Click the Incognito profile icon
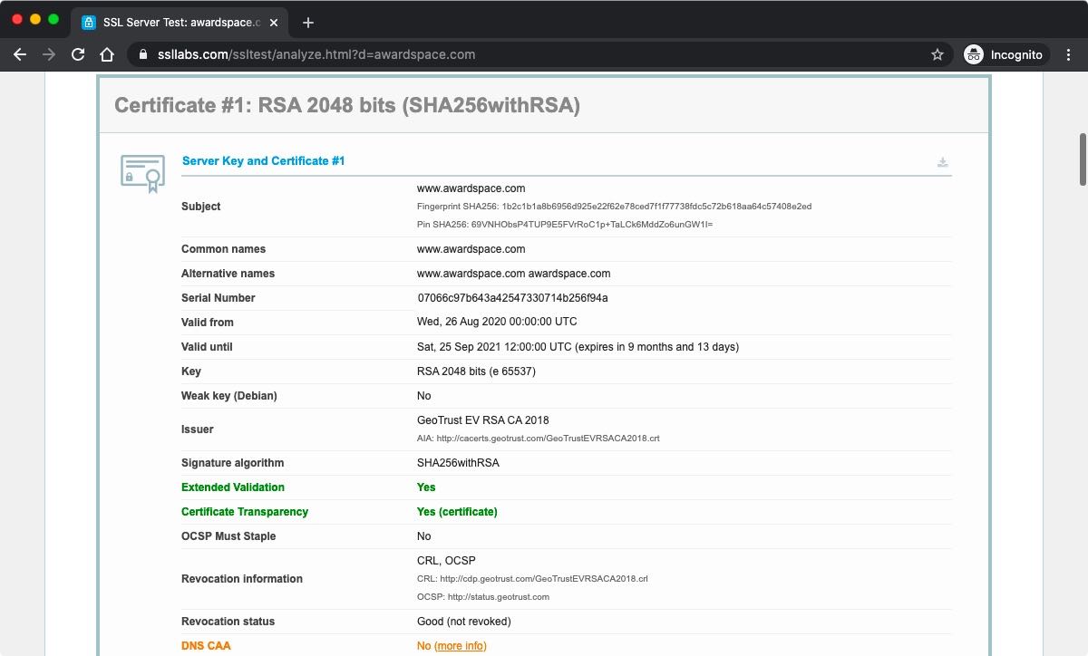The image size is (1088, 656). pyautogui.click(x=975, y=54)
